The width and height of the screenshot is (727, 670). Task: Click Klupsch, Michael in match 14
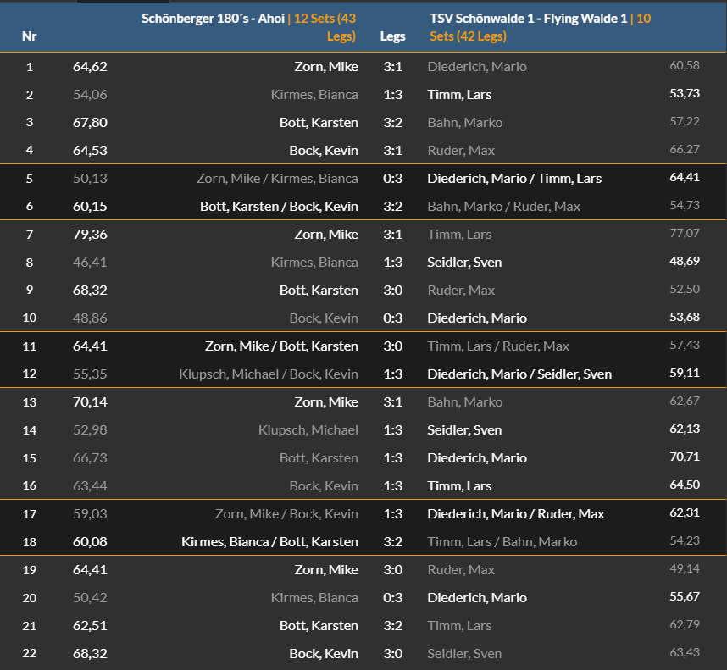(x=308, y=430)
